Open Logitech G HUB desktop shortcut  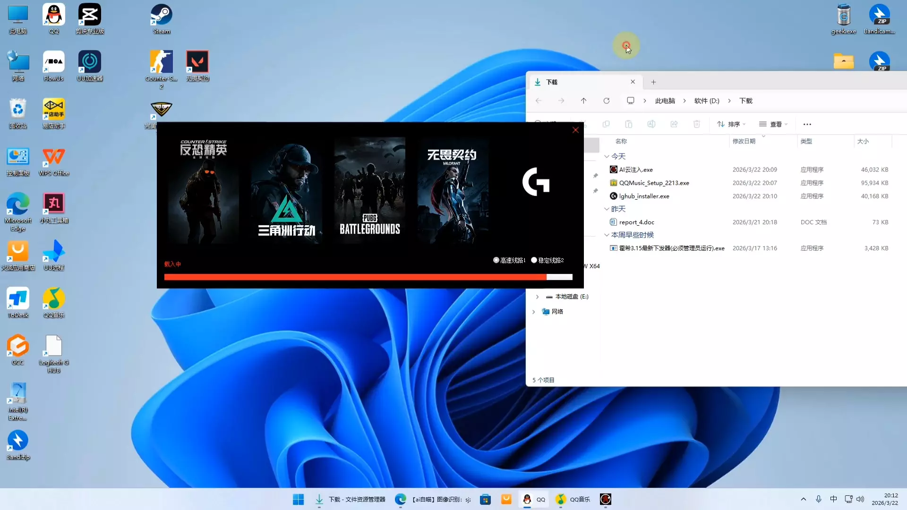54,354
